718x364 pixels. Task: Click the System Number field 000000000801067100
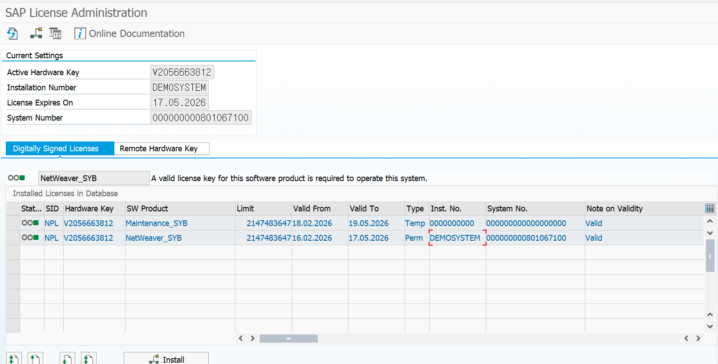[201, 117]
